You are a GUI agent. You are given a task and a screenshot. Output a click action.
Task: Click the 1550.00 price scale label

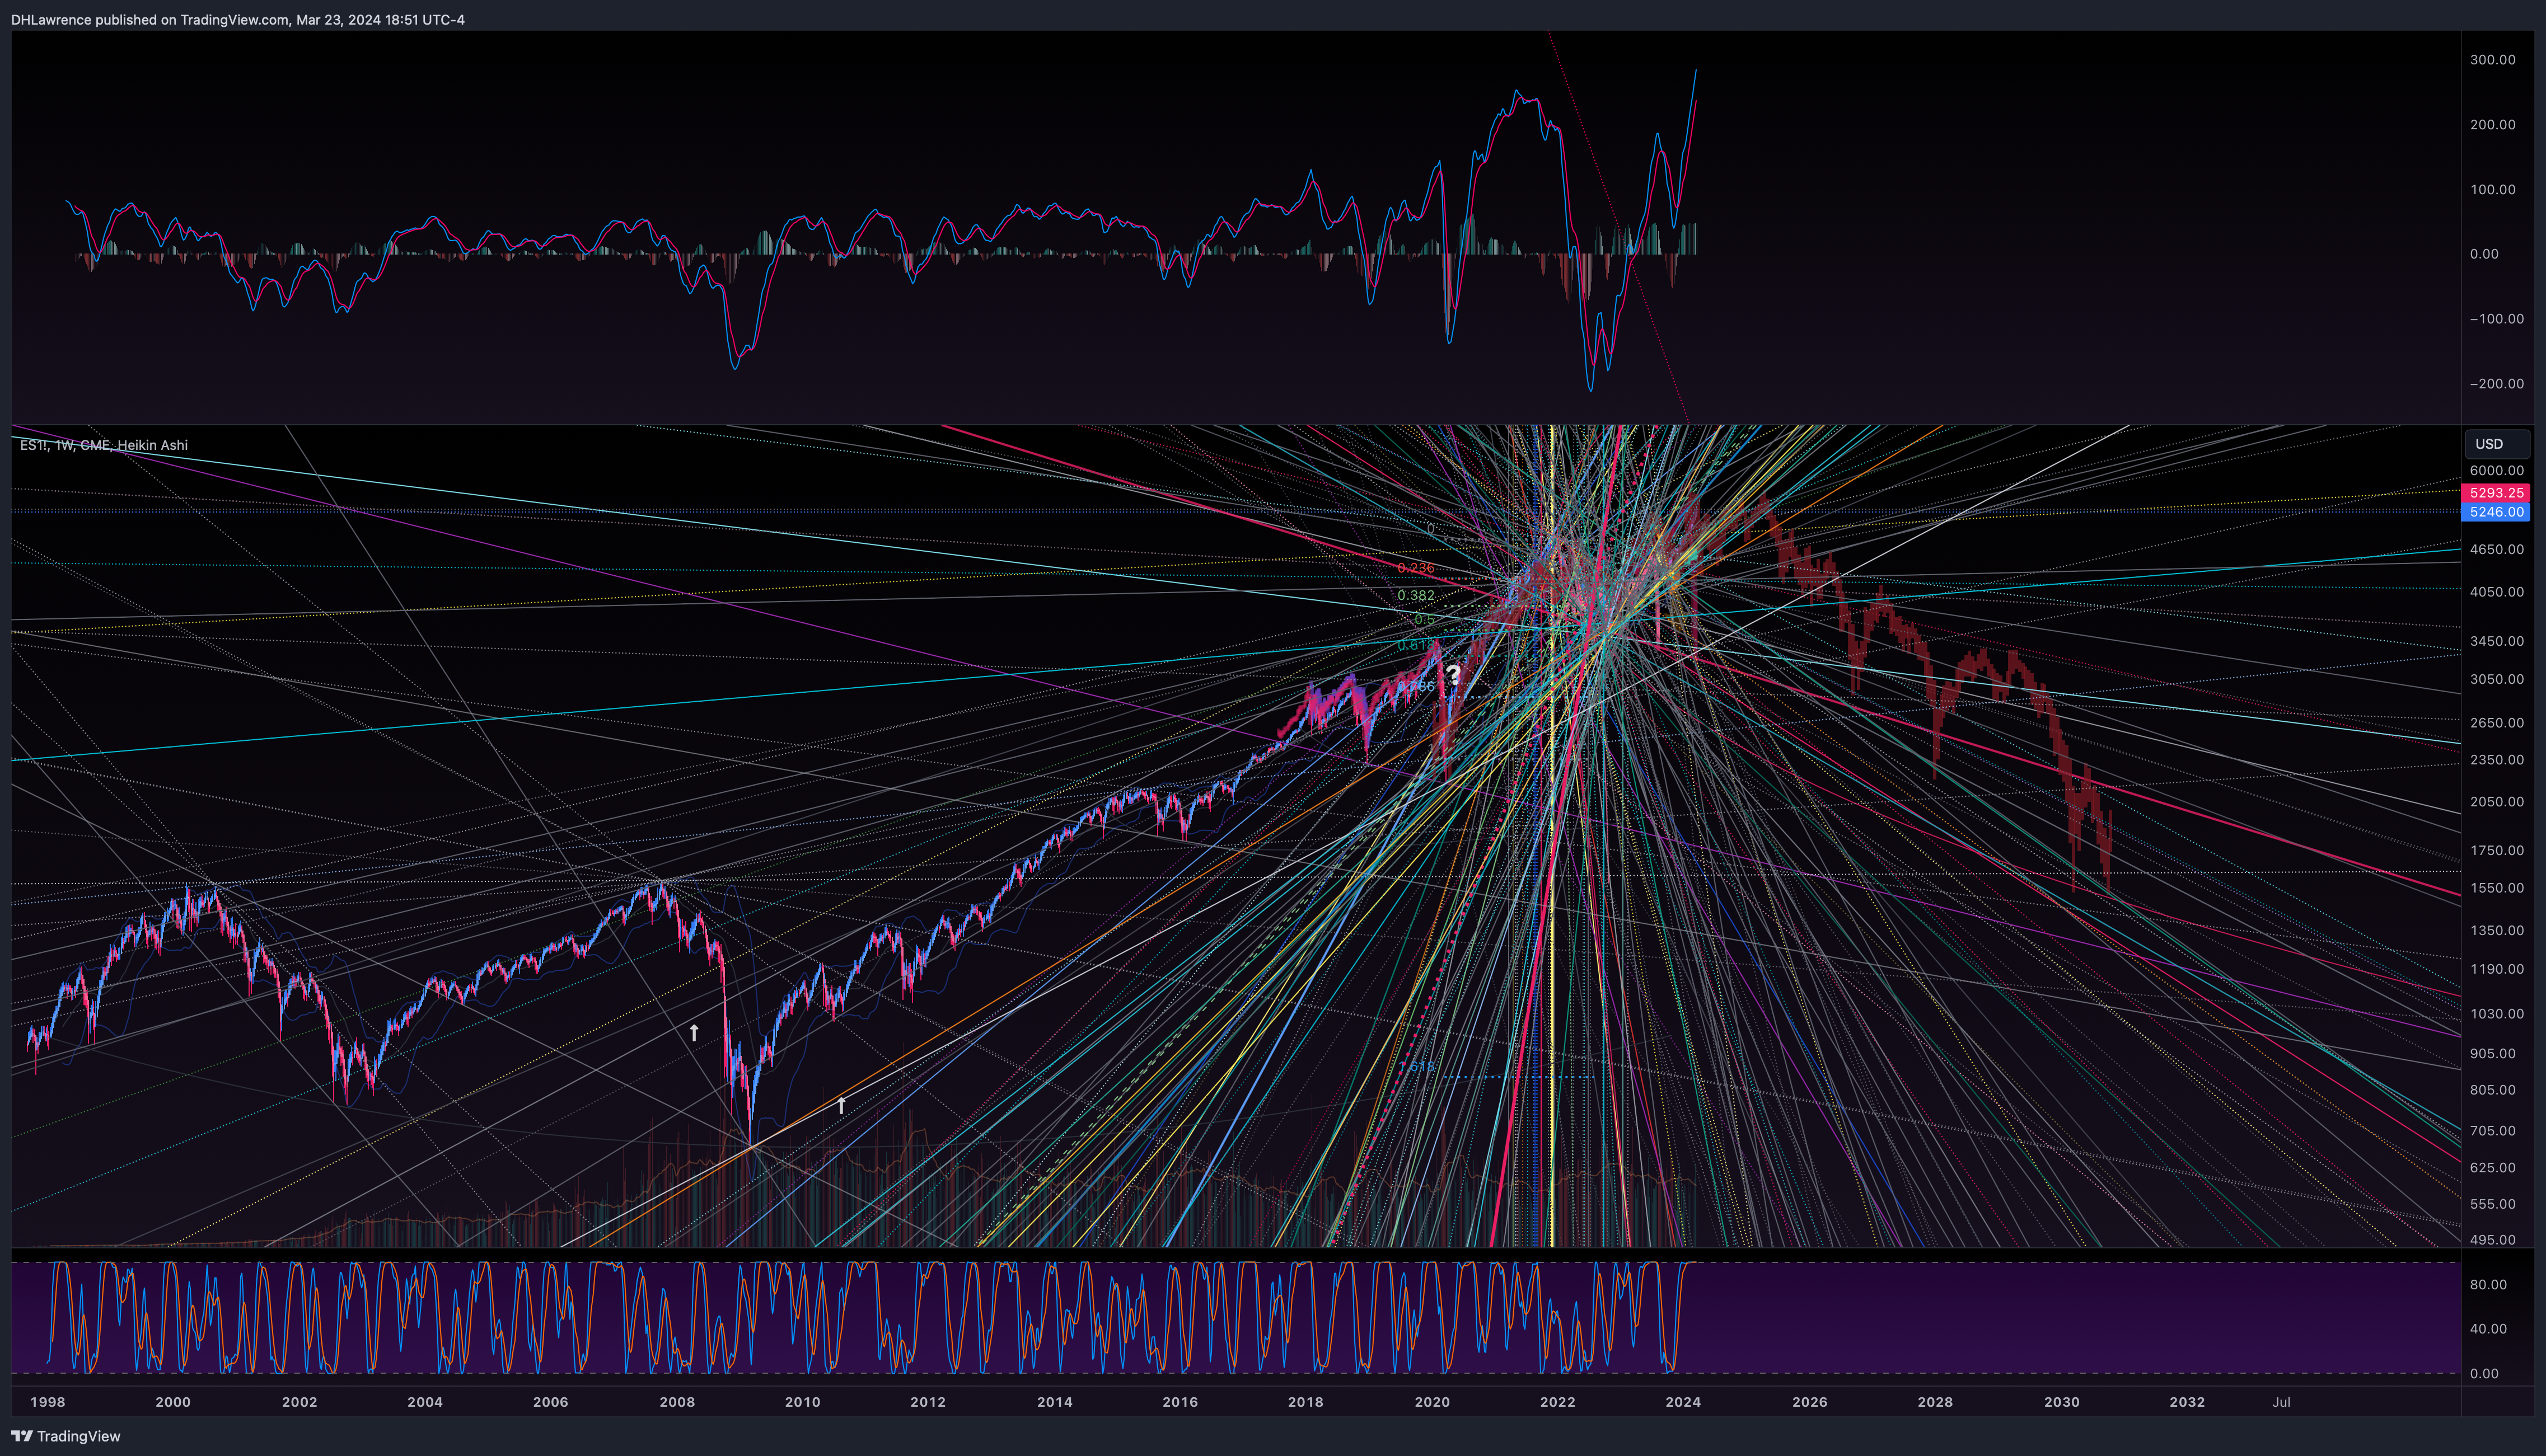pos(2496,888)
